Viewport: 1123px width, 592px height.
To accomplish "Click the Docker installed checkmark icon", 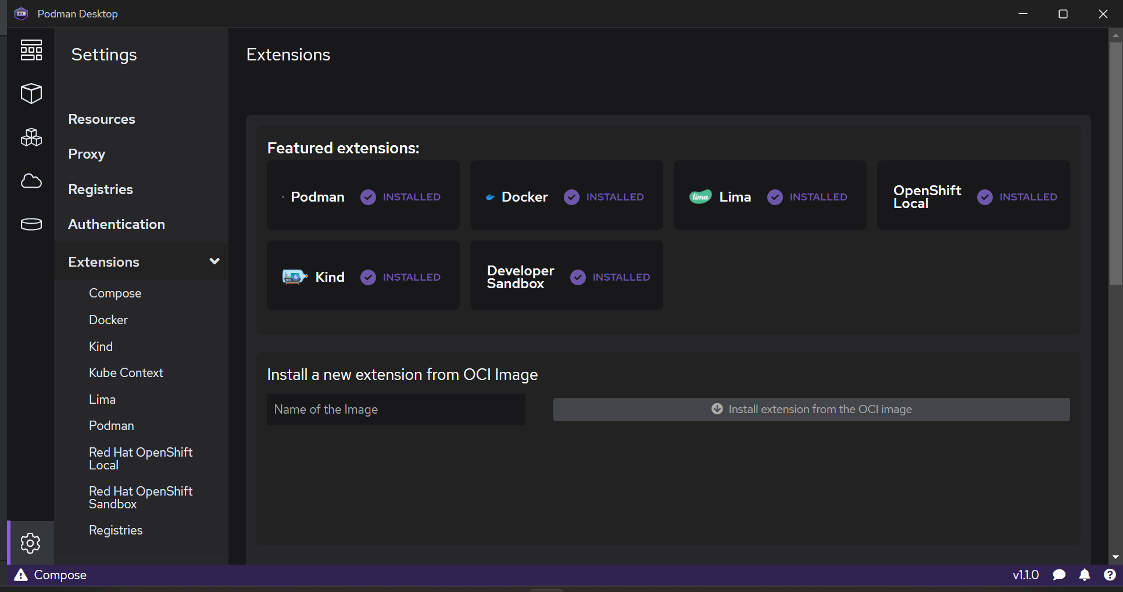I will pos(571,198).
